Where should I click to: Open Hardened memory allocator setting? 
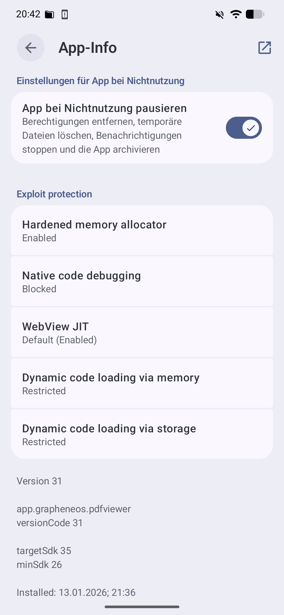(142, 230)
